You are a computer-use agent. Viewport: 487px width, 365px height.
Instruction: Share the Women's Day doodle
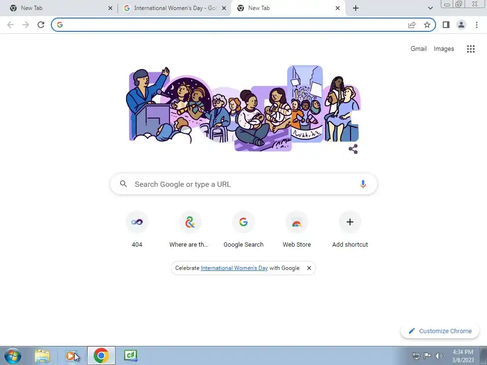(x=353, y=149)
